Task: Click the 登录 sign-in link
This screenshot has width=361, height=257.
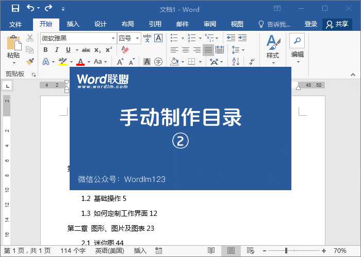Action: [311, 24]
